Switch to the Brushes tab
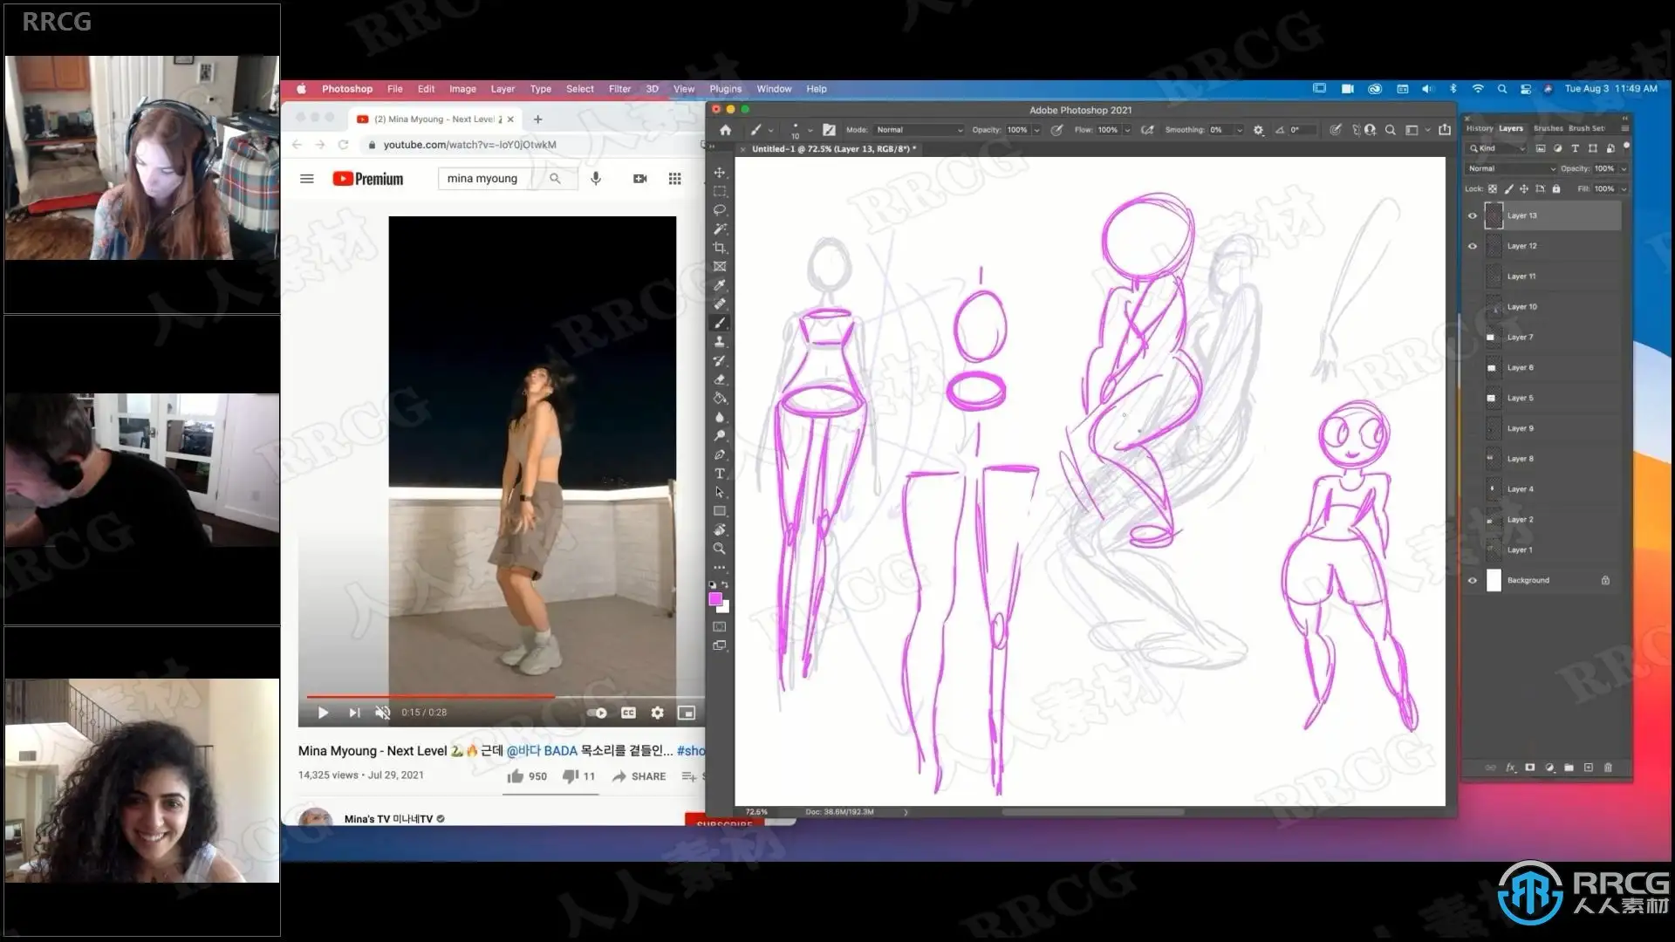 (x=1548, y=128)
